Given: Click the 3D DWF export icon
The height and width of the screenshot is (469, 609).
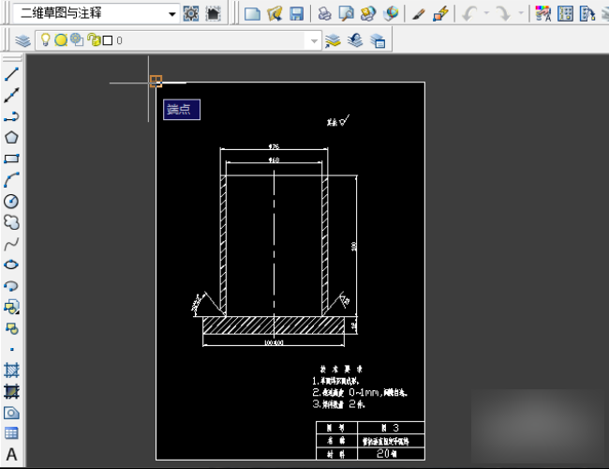Looking at the screenshot, I should tap(391, 14).
